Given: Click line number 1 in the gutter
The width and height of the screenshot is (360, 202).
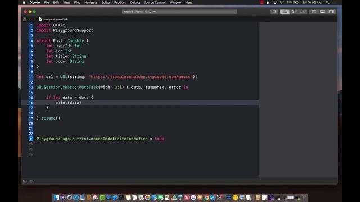Looking at the screenshot, I should point(31,25).
